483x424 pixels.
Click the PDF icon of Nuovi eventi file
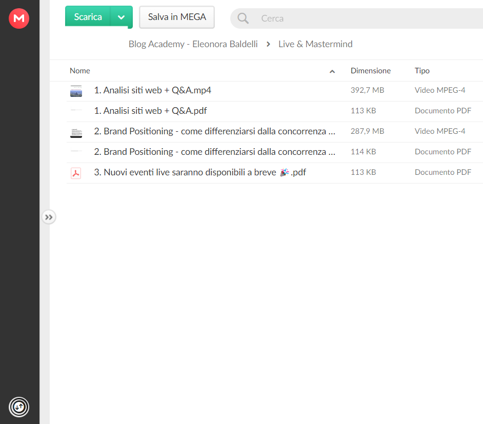(76, 173)
